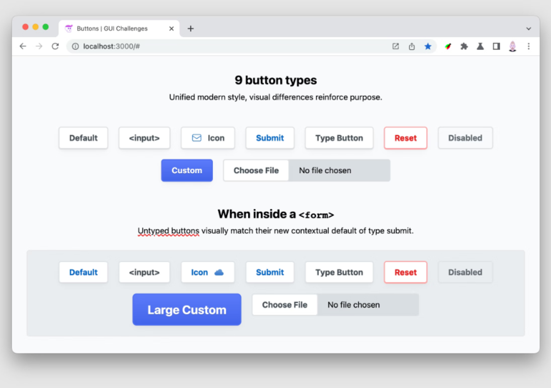Close the Buttons GUI Challenges tab
This screenshot has height=388, width=551.
(x=171, y=28)
